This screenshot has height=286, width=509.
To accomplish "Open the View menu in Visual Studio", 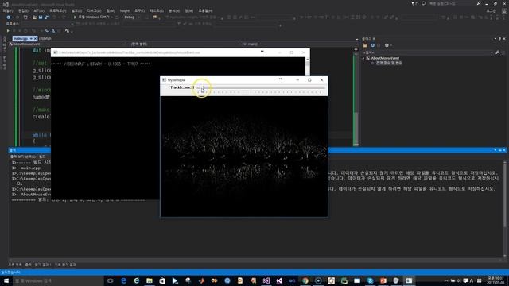I will pyautogui.click(x=39, y=10).
